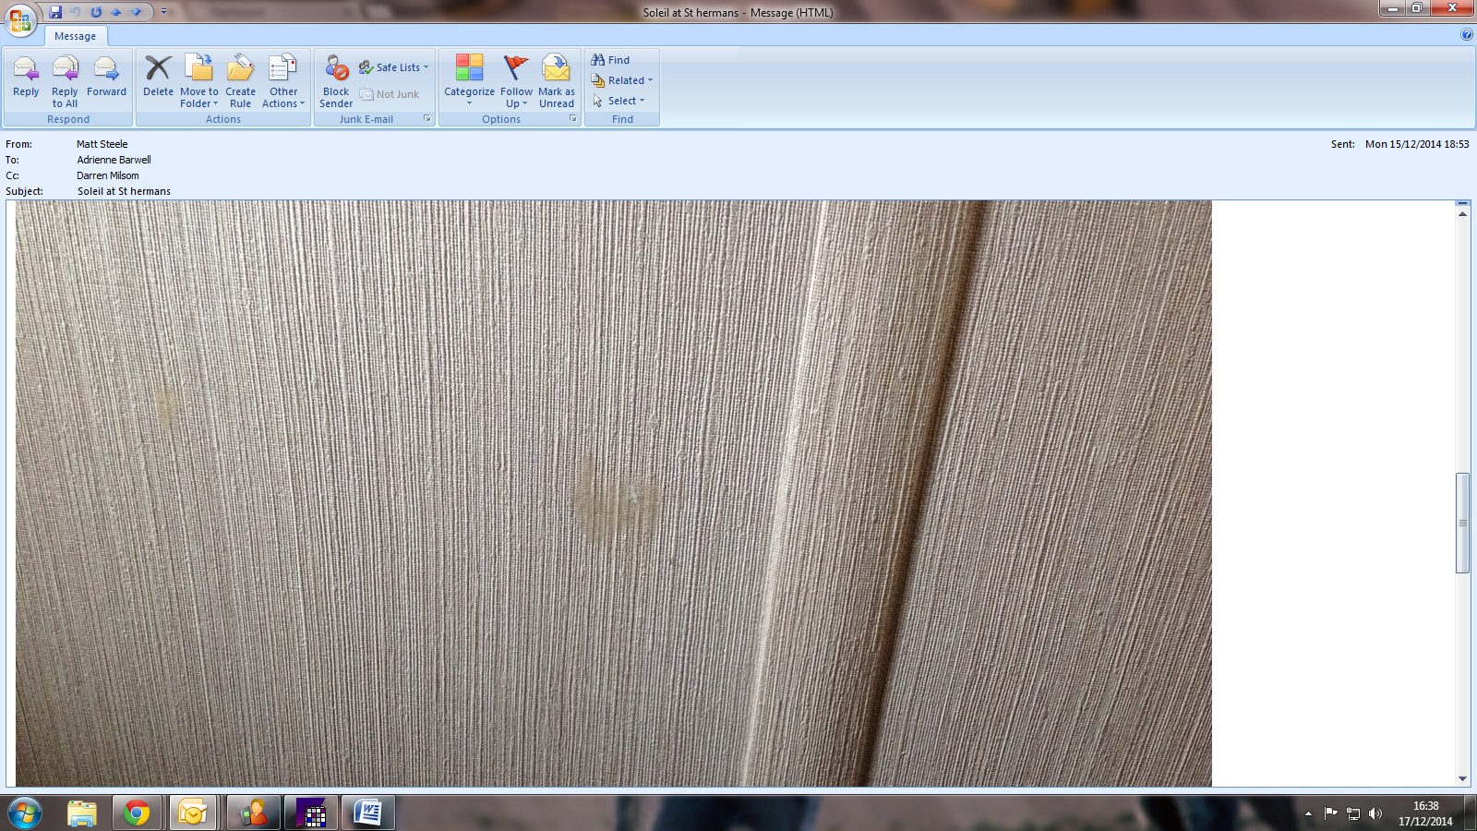
Task: Click the scroll up arrow of message body
Action: click(1462, 214)
